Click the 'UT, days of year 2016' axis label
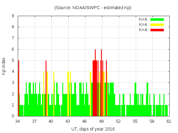 tap(93, 129)
